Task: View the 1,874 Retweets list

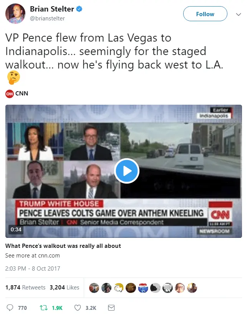Action: point(25,288)
